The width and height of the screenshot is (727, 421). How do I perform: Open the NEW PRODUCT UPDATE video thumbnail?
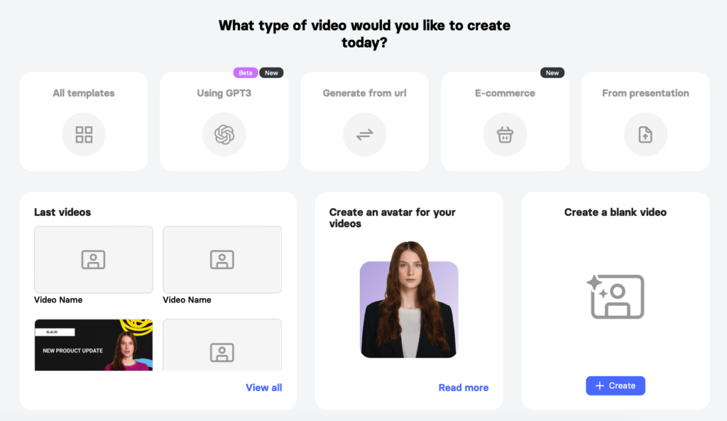coord(93,344)
